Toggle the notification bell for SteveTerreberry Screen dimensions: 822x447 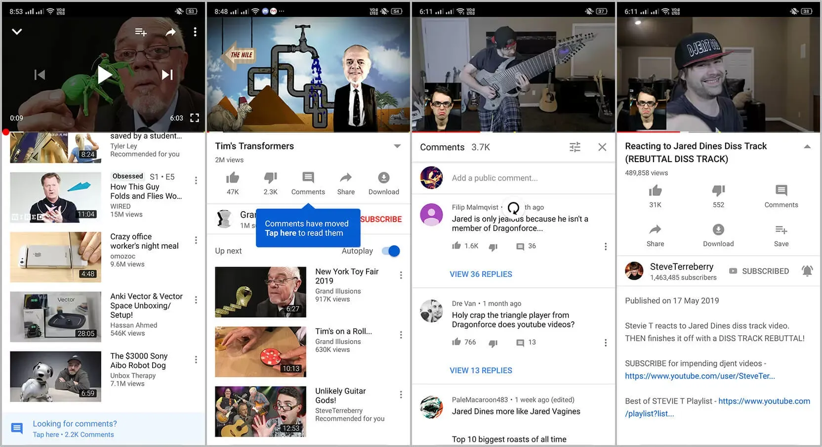pyautogui.click(x=807, y=271)
